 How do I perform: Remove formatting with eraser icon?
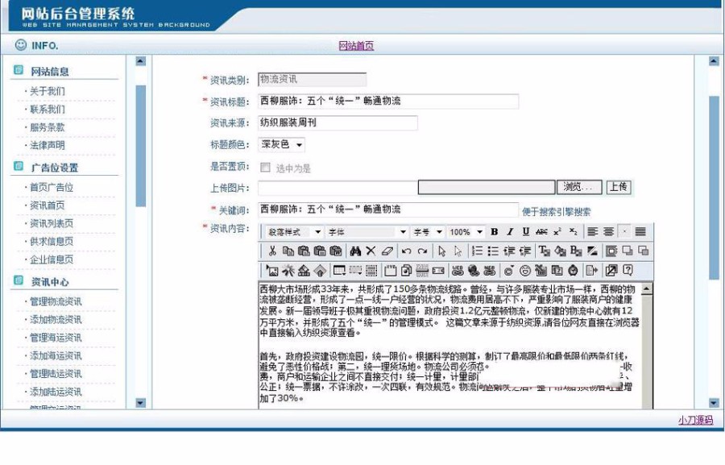[x=387, y=251]
